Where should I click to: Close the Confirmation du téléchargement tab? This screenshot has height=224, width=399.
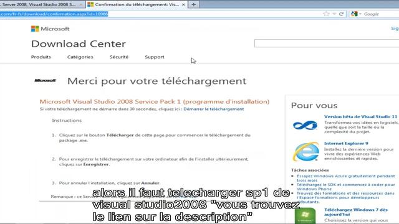click(x=183, y=4)
